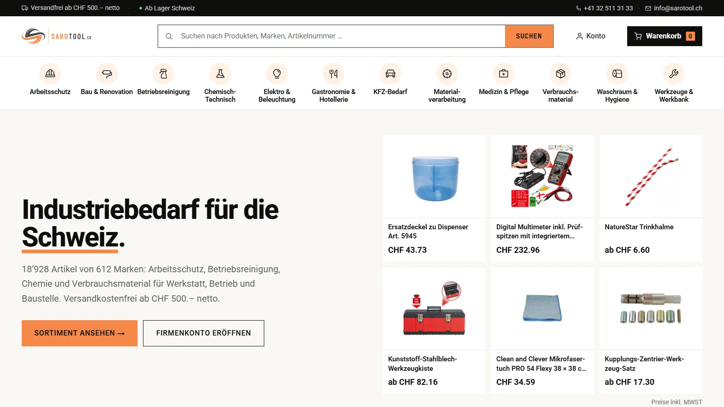
Task: Click the Chemisch-Technisch flask icon
Action: [220, 74]
